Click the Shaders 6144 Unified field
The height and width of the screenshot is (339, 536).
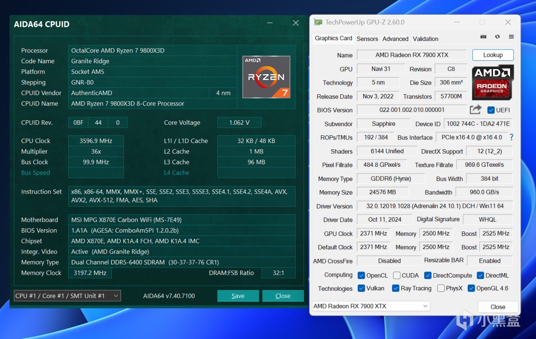[x=387, y=151]
